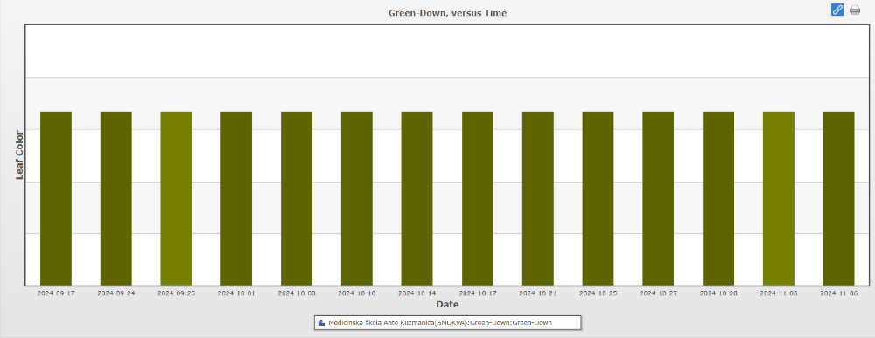Screen dimensions: 875x338
Task: Select the bar for 2024-10-21
Action: (x=538, y=199)
